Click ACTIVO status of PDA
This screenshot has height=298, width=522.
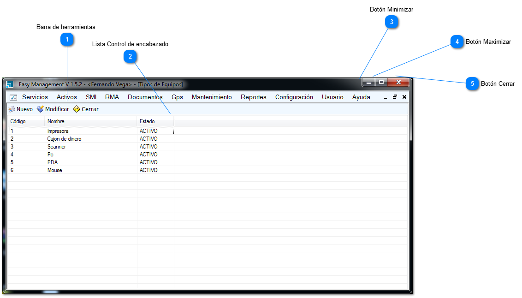(x=148, y=162)
